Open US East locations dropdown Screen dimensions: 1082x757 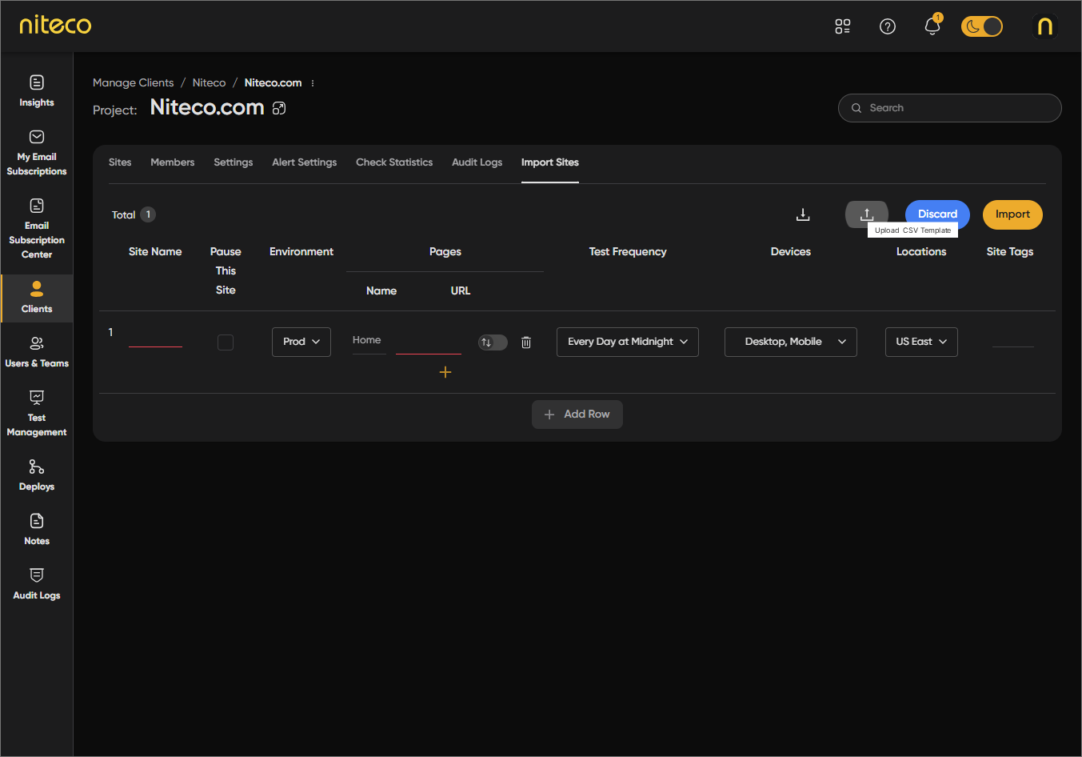pos(921,342)
